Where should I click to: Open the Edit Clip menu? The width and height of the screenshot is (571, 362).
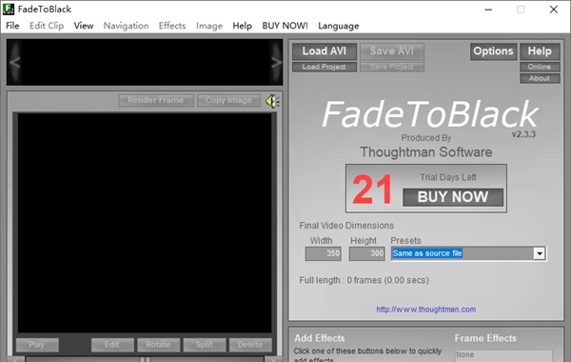click(47, 26)
